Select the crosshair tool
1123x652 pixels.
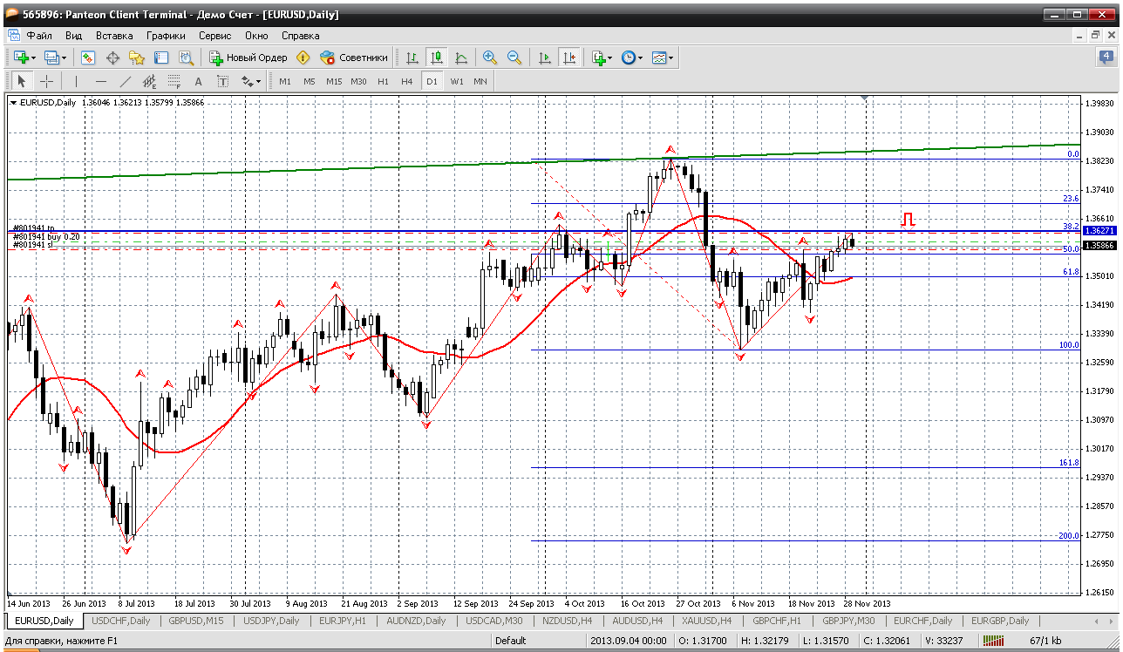click(x=46, y=81)
